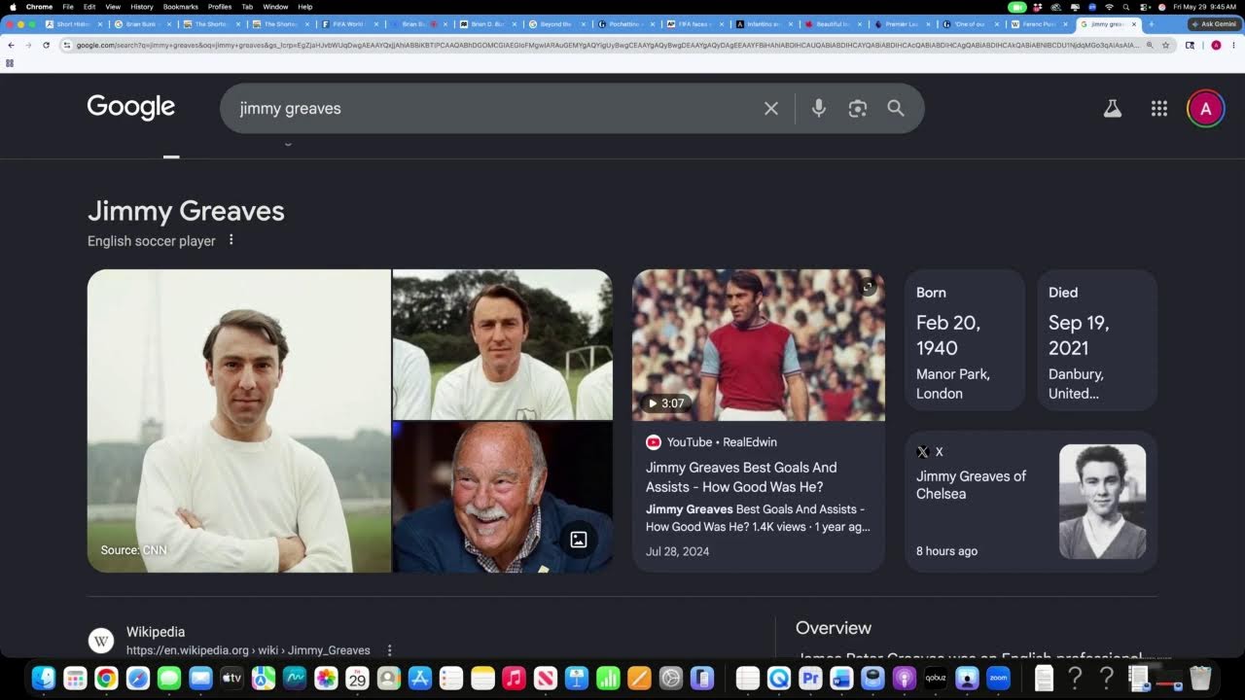Open the Died Sep 19, 2021 card

tap(1097, 340)
